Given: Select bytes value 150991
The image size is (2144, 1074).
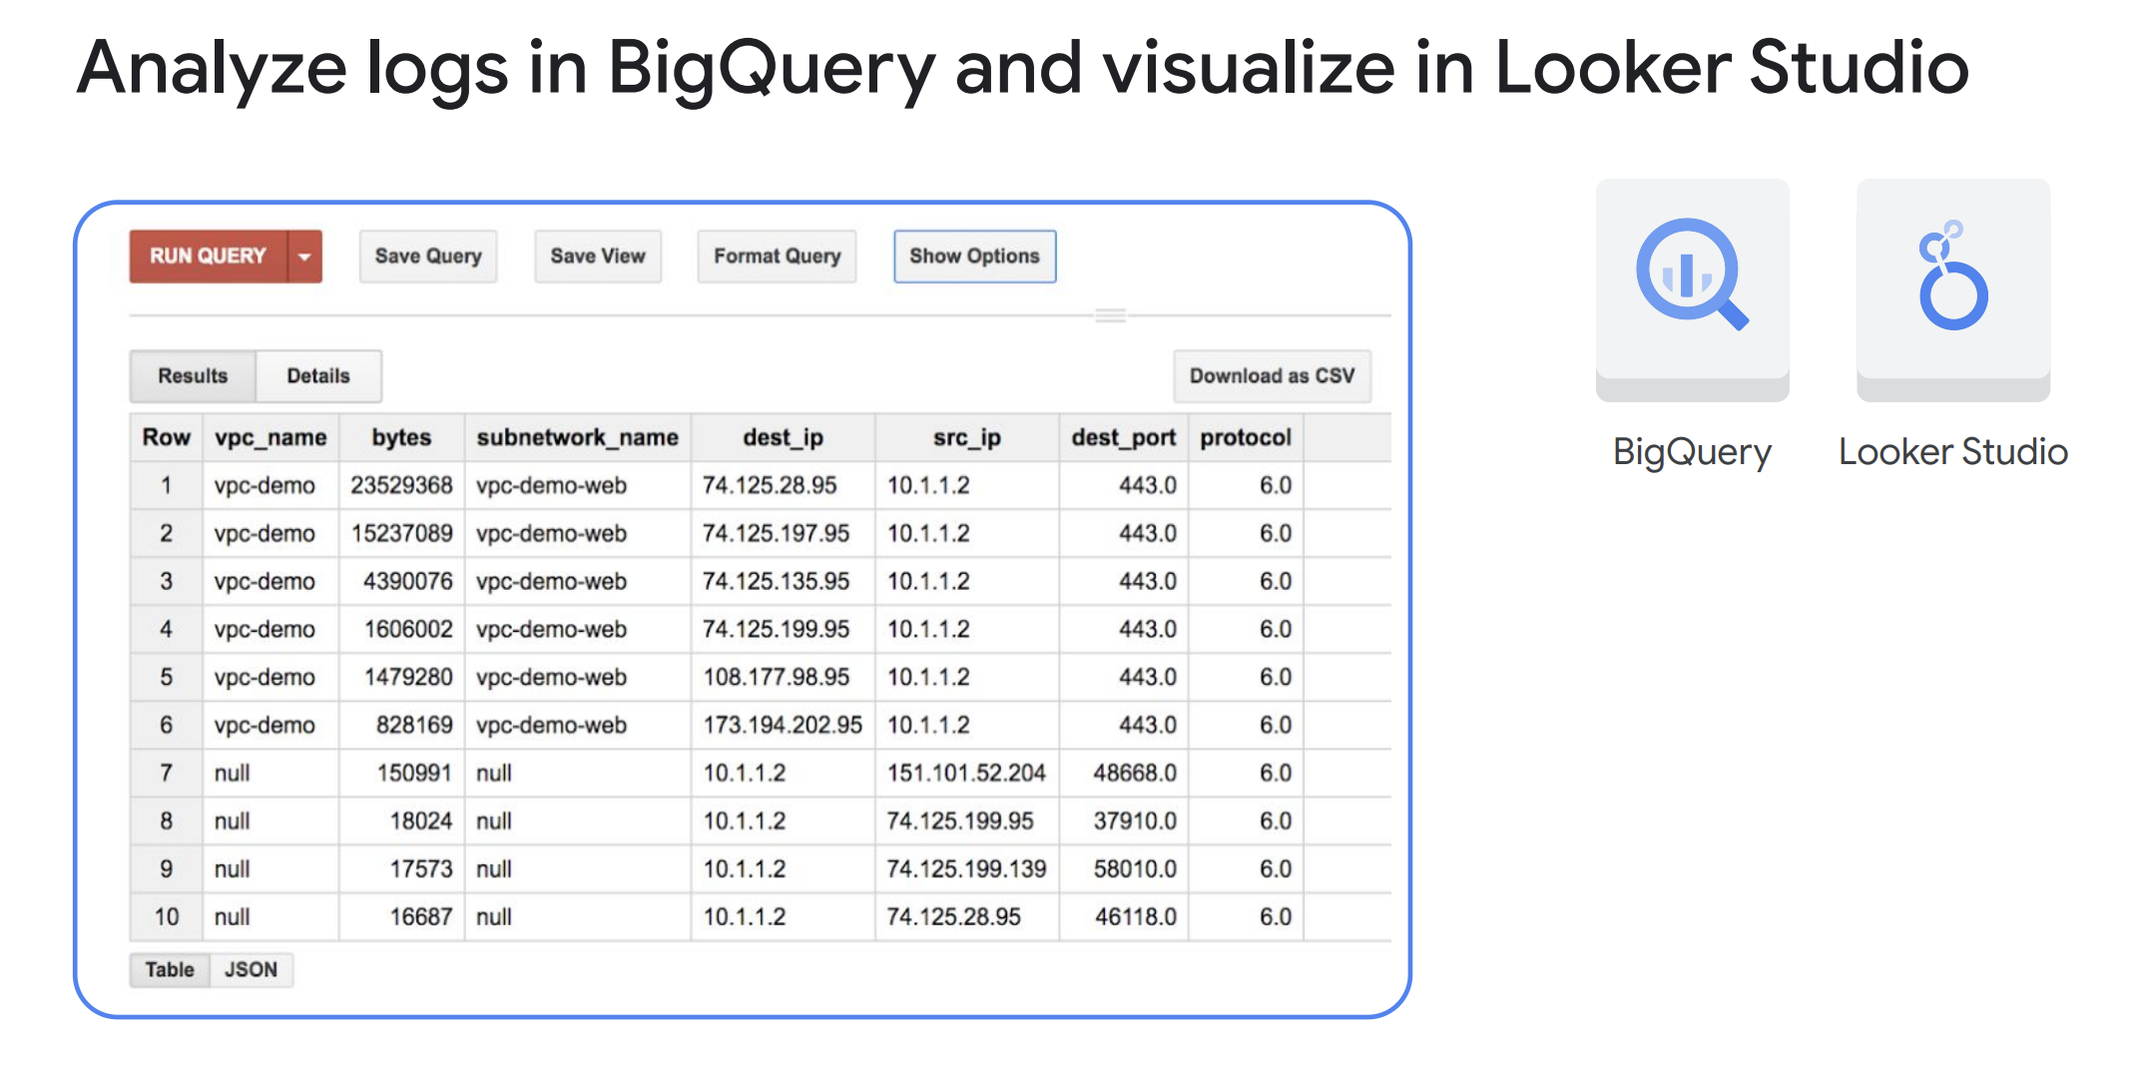Looking at the screenshot, I should coord(413,774).
